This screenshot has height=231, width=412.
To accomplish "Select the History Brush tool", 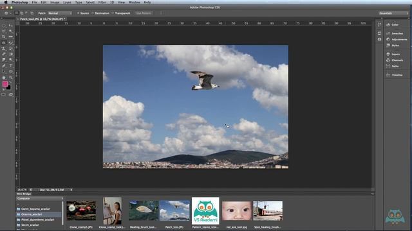I will tap(10, 49).
